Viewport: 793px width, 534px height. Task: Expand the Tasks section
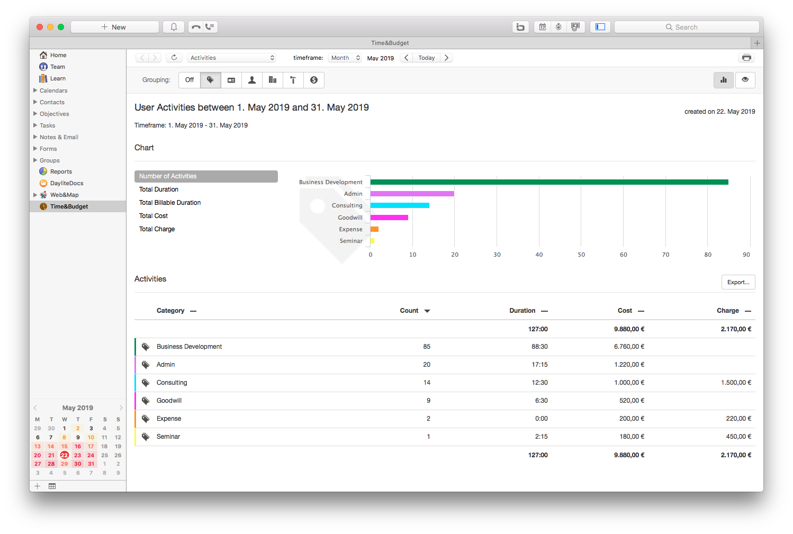pos(35,125)
